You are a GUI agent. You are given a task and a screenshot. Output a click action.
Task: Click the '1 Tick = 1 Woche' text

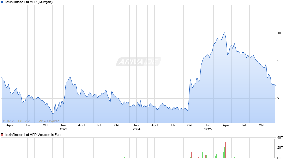[47, 121]
